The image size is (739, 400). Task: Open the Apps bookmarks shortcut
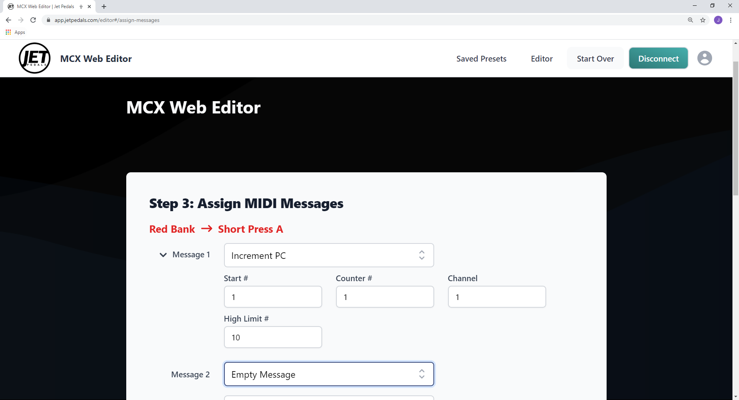pos(15,32)
